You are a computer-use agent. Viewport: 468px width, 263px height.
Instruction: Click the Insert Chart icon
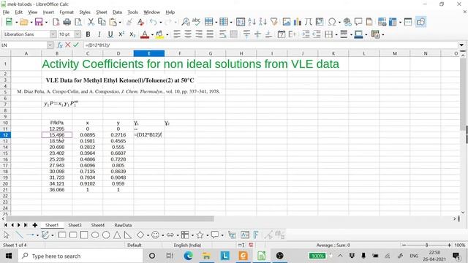[298, 22]
